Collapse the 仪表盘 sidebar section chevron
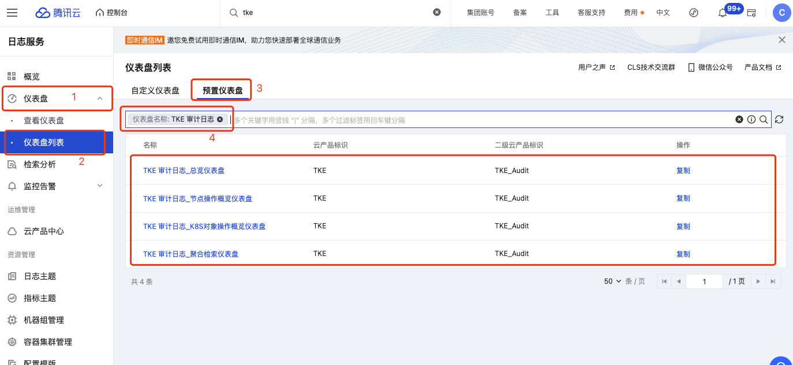This screenshot has width=793, height=365. click(x=100, y=99)
